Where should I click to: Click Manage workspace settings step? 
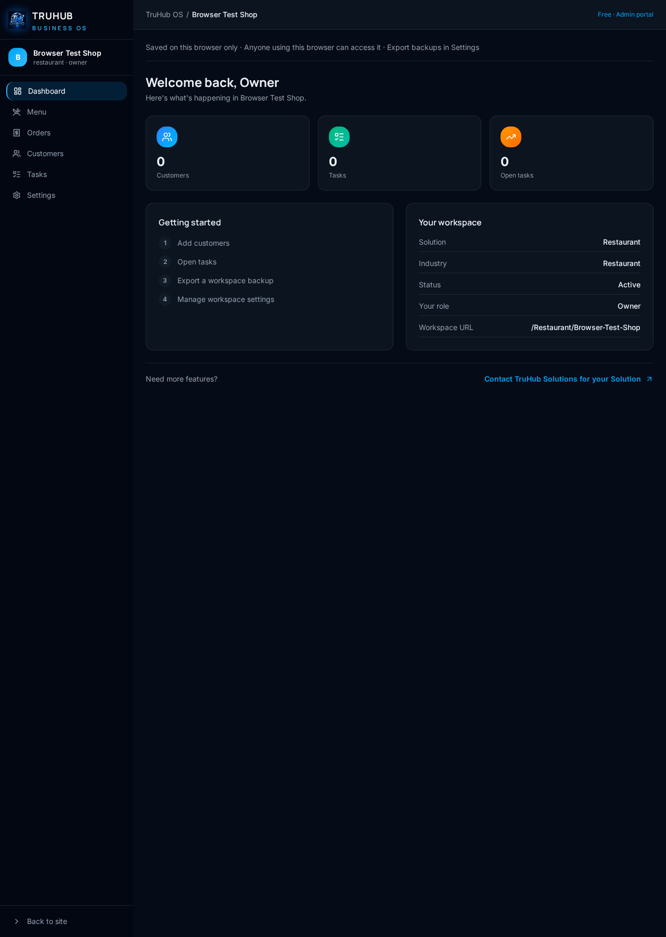[x=226, y=299]
